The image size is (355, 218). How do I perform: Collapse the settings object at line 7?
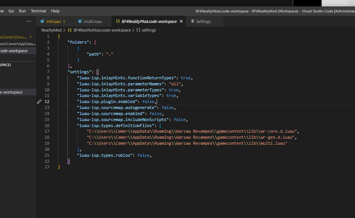(x=53, y=71)
